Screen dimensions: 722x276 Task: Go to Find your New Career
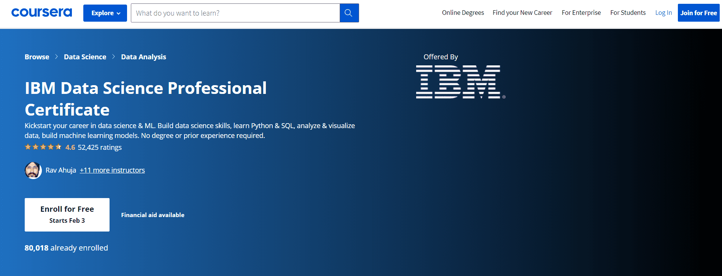point(522,13)
